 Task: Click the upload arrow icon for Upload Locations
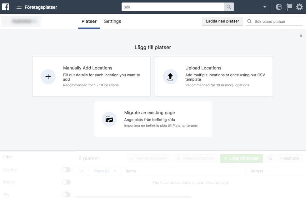click(170, 77)
